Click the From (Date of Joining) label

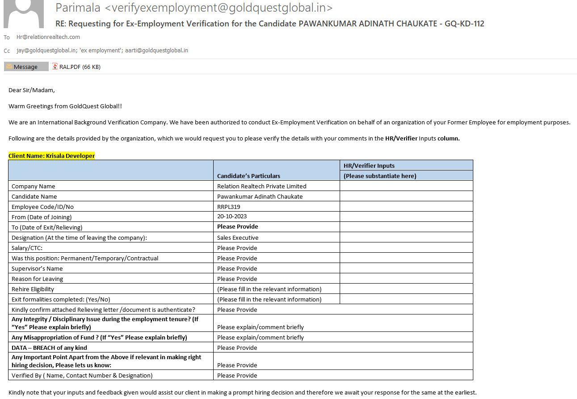pyautogui.click(x=42, y=217)
